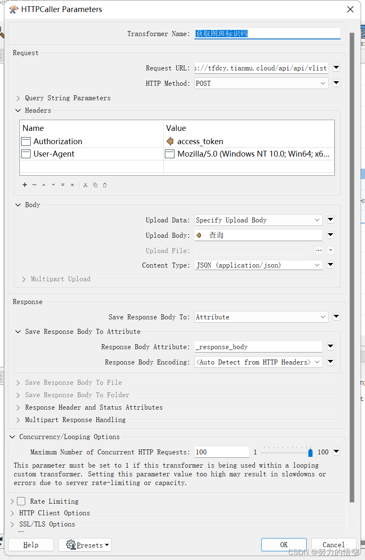Click the Request URL input field
The height and width of the screenshot is (560, 365).
pos(261,68)
